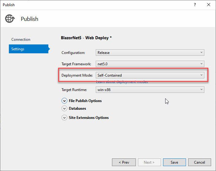Open the Target Runtime dropdown
Viewport: 216px width, 171px height.
pos(150,90)
